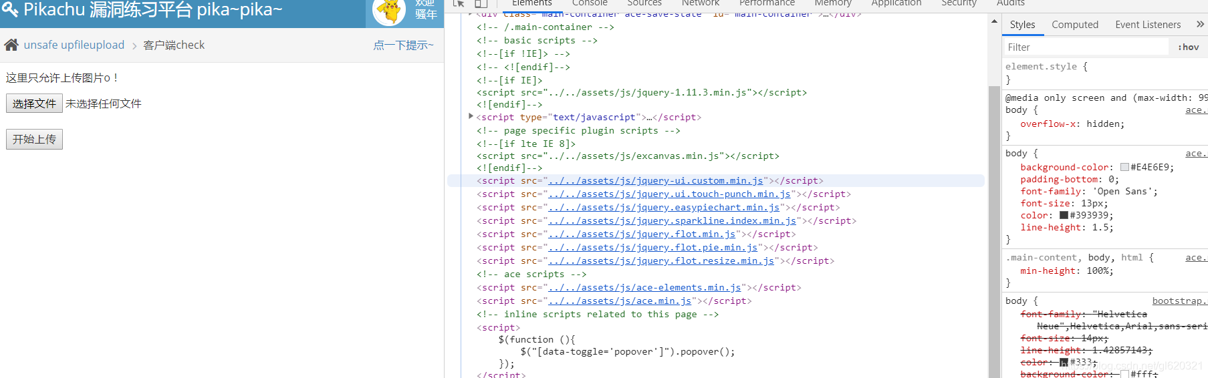Open jquery.flot.pie.min.js script link

(x=652, y=247)
